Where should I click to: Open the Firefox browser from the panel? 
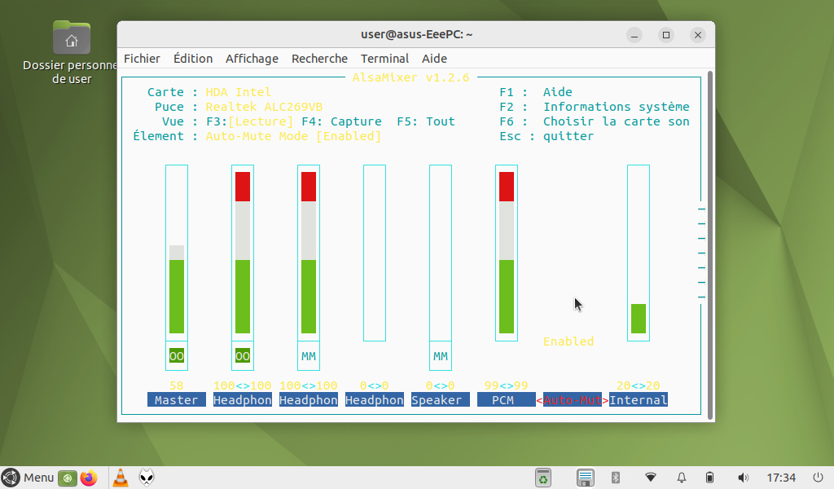point(89,478)
